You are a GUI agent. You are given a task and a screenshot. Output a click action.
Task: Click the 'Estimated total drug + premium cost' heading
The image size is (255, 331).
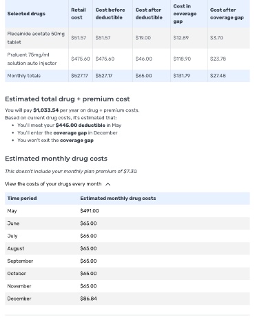[x=68, y=99]
